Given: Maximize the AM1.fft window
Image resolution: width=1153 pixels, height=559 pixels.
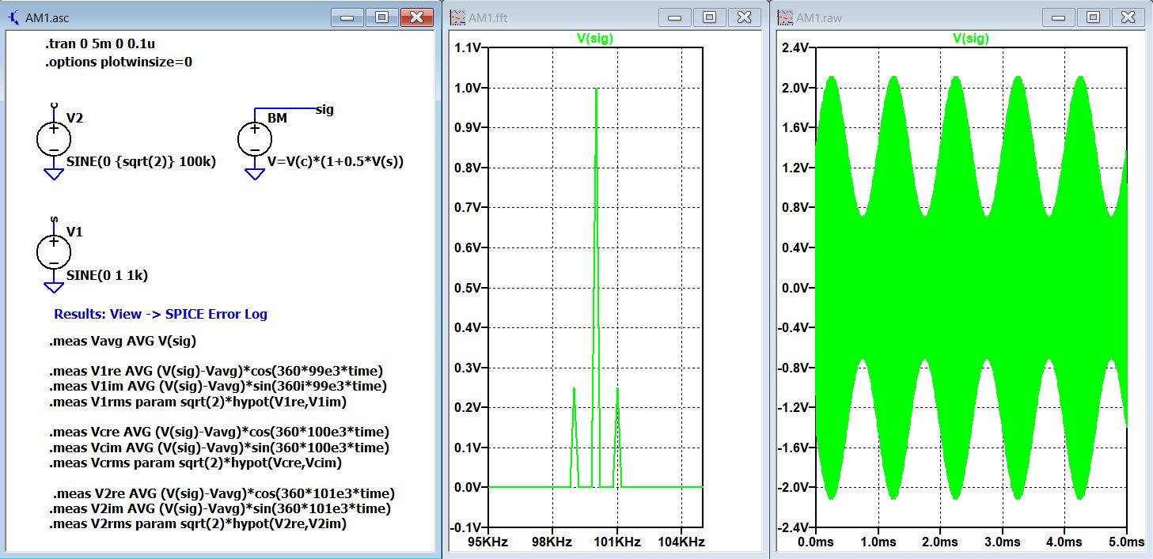Looking at the screenshot, I should (710, 17).
